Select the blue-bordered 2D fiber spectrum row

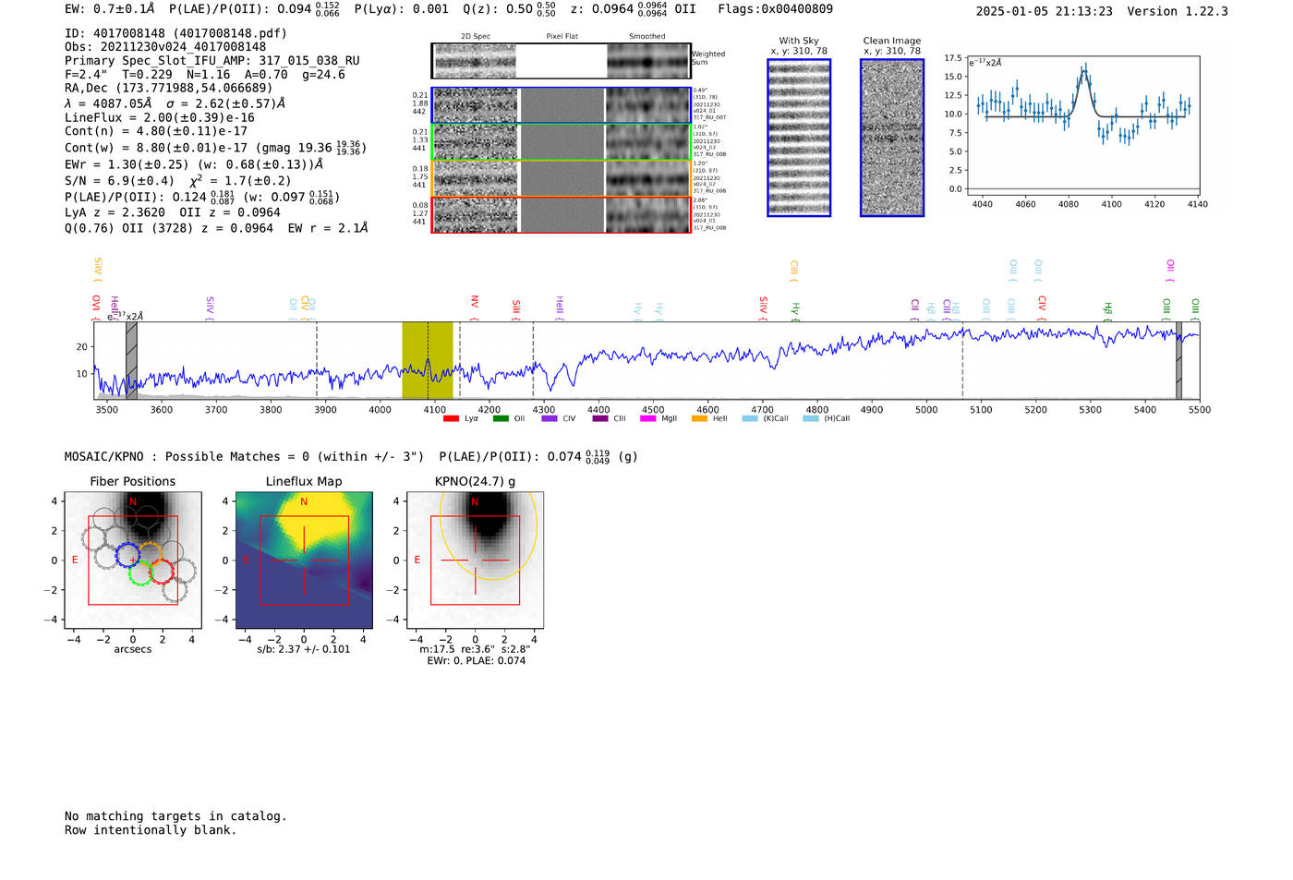click(562, 105)
